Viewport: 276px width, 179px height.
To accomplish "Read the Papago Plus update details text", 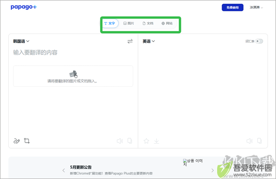I will pyautogui.click(x=111, y=173).
